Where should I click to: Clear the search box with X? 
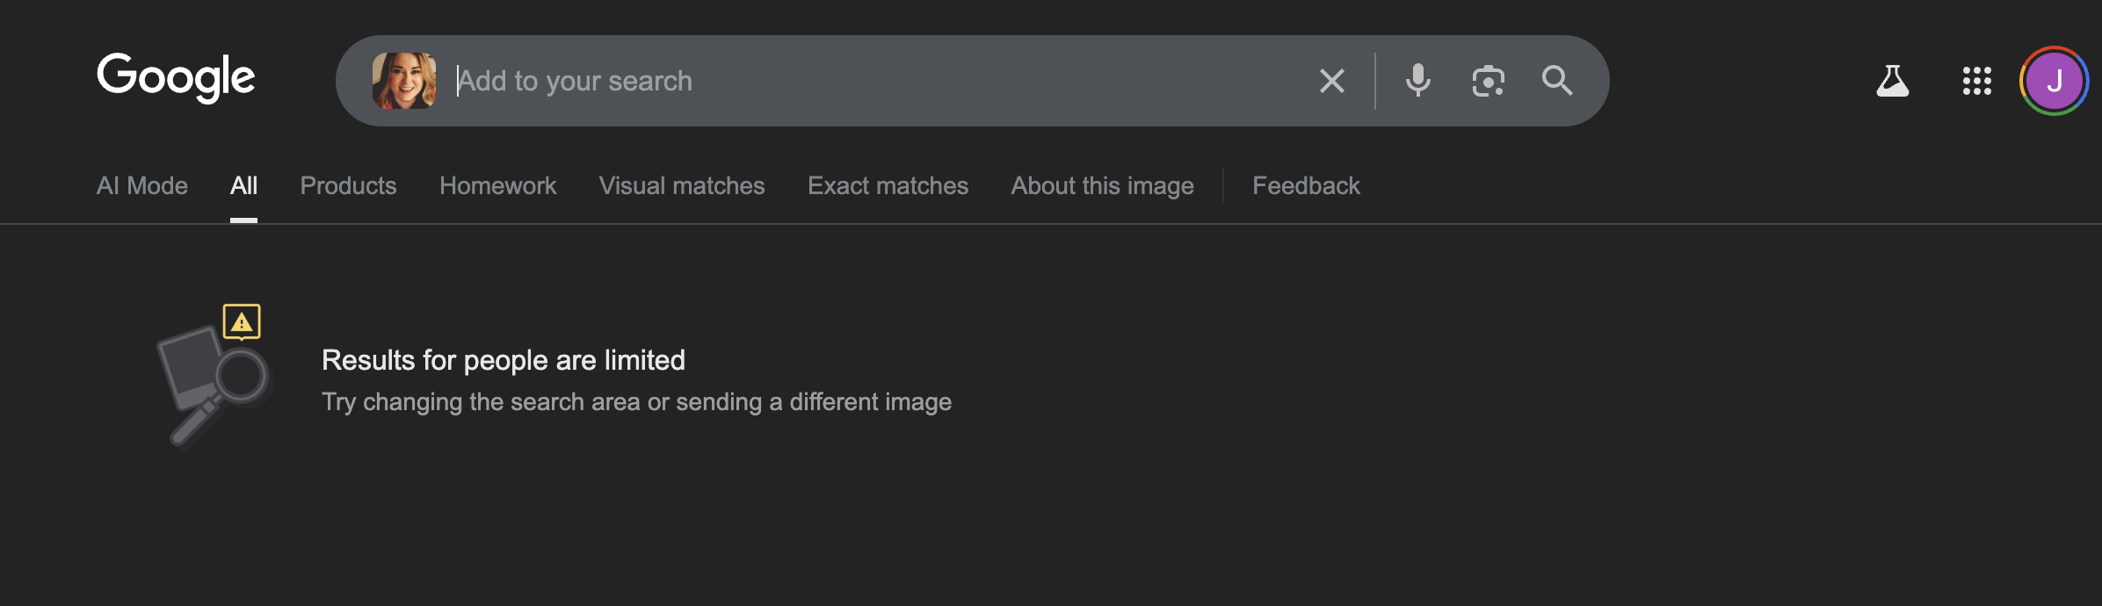click(1331, 81)
